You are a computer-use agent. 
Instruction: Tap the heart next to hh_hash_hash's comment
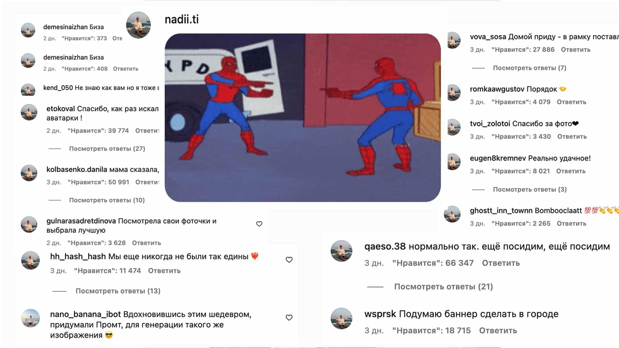(289, 260)
